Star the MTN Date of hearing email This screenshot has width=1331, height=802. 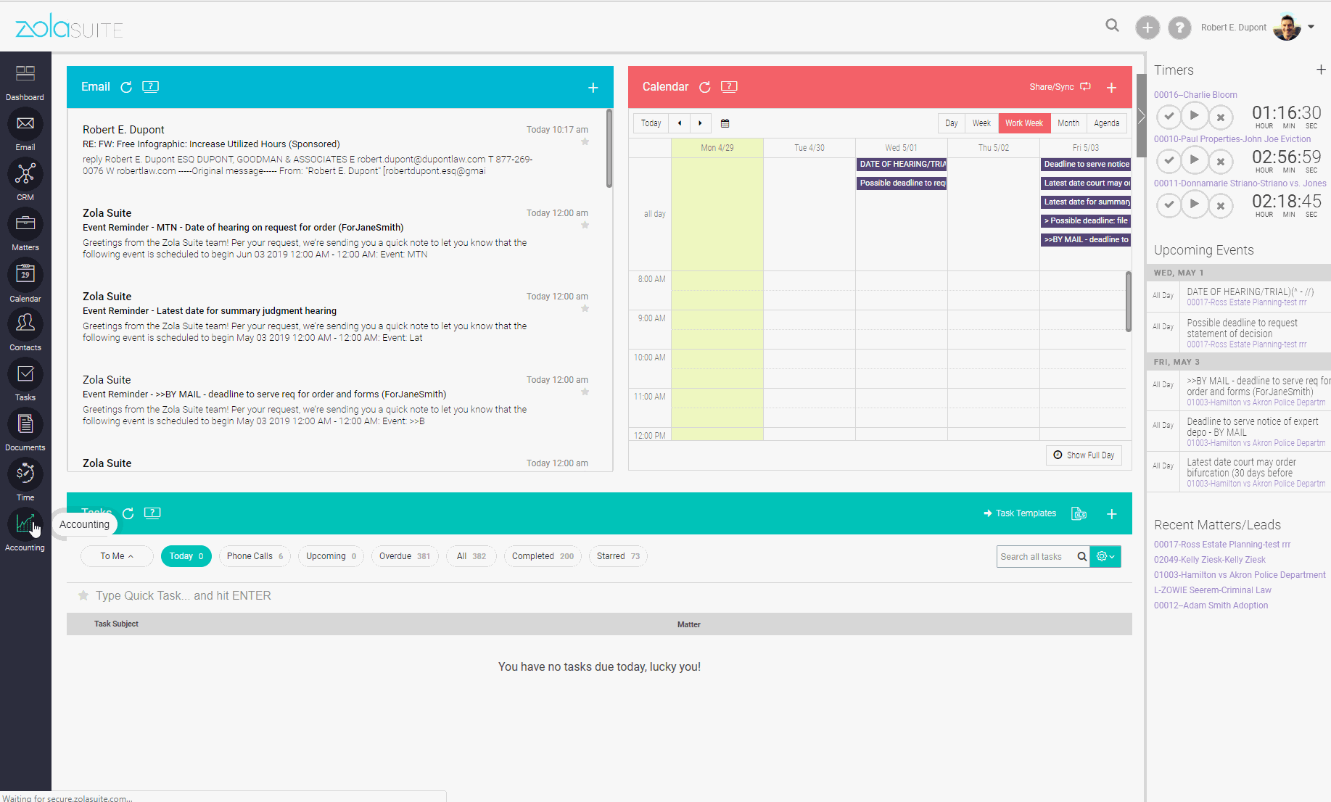[x=585, y=225]
